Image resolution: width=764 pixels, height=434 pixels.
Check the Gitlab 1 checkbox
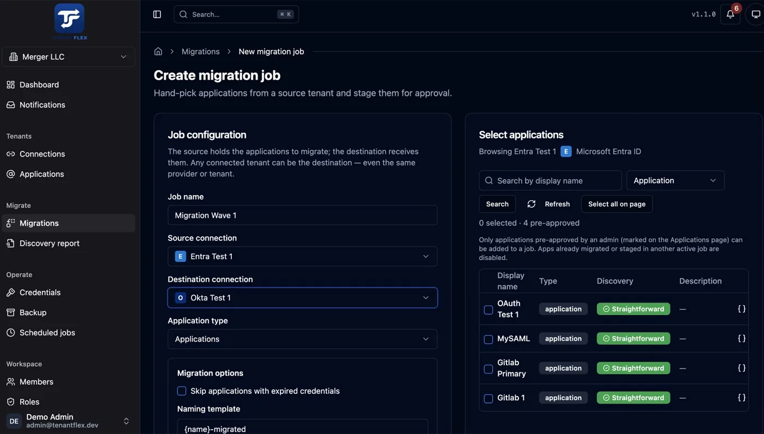click(x=488, y=399)
